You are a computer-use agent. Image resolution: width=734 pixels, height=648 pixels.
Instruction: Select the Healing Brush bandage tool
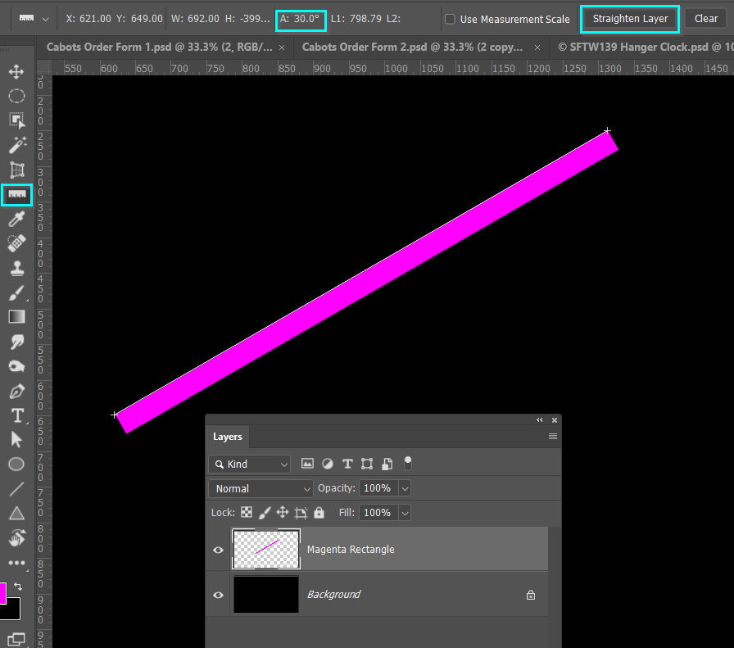point(16,243)
